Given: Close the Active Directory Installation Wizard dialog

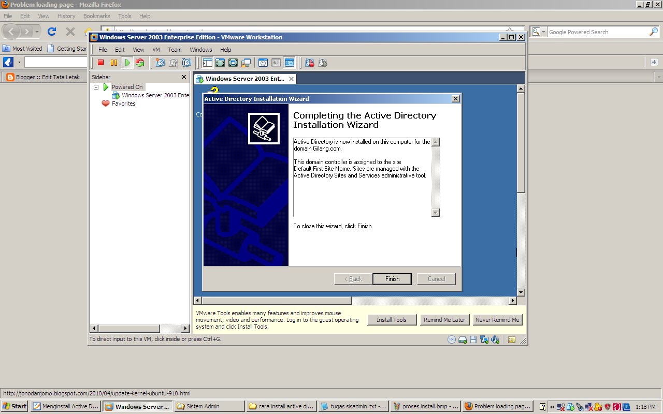Looking at the screenshot, I should pos(455,99).
